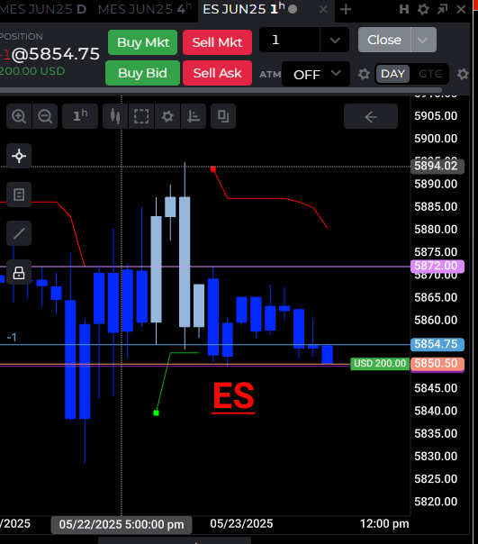Switch order duration to GTC
The width and height of the screenshot is (478, 544).
tap(430, 74)
